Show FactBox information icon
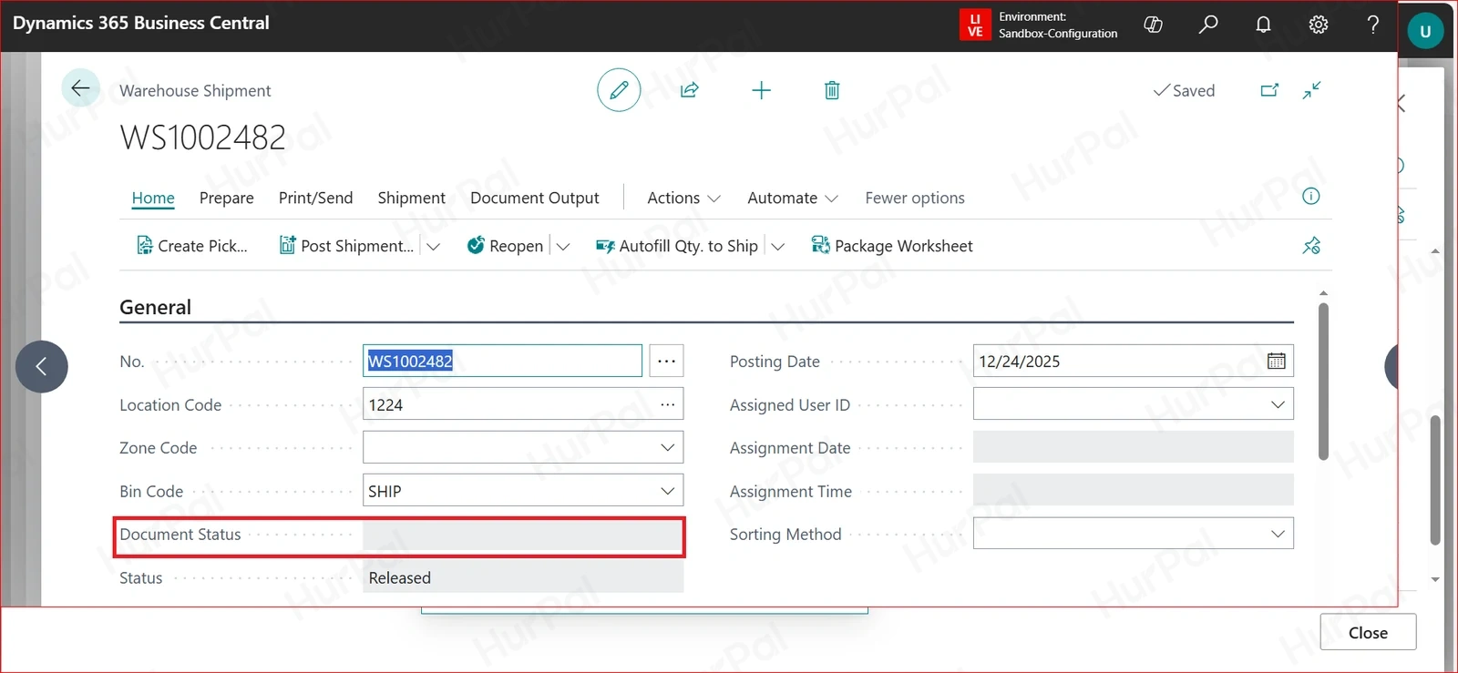This screenshot has height=673, width=1458. 1311,196
